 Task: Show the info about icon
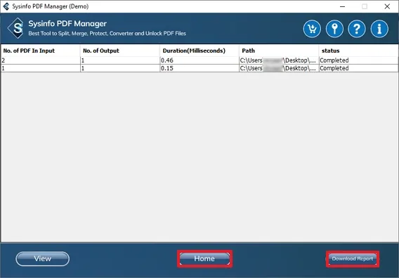379,29
